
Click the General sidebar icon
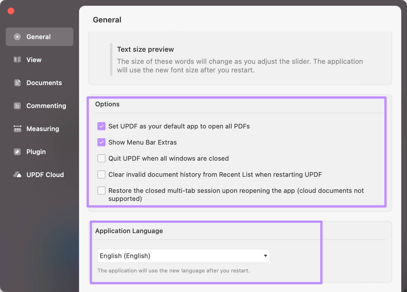(x=17, y=37)
